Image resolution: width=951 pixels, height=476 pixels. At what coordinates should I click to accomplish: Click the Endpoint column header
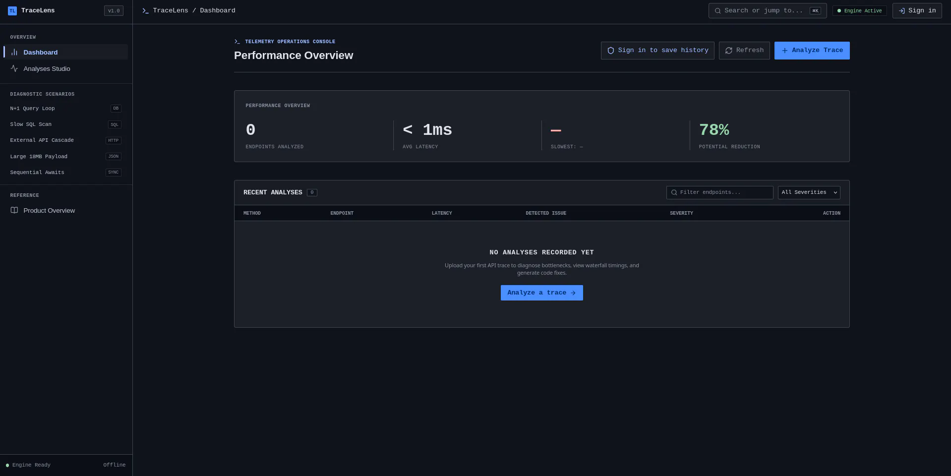pos(342,213)
